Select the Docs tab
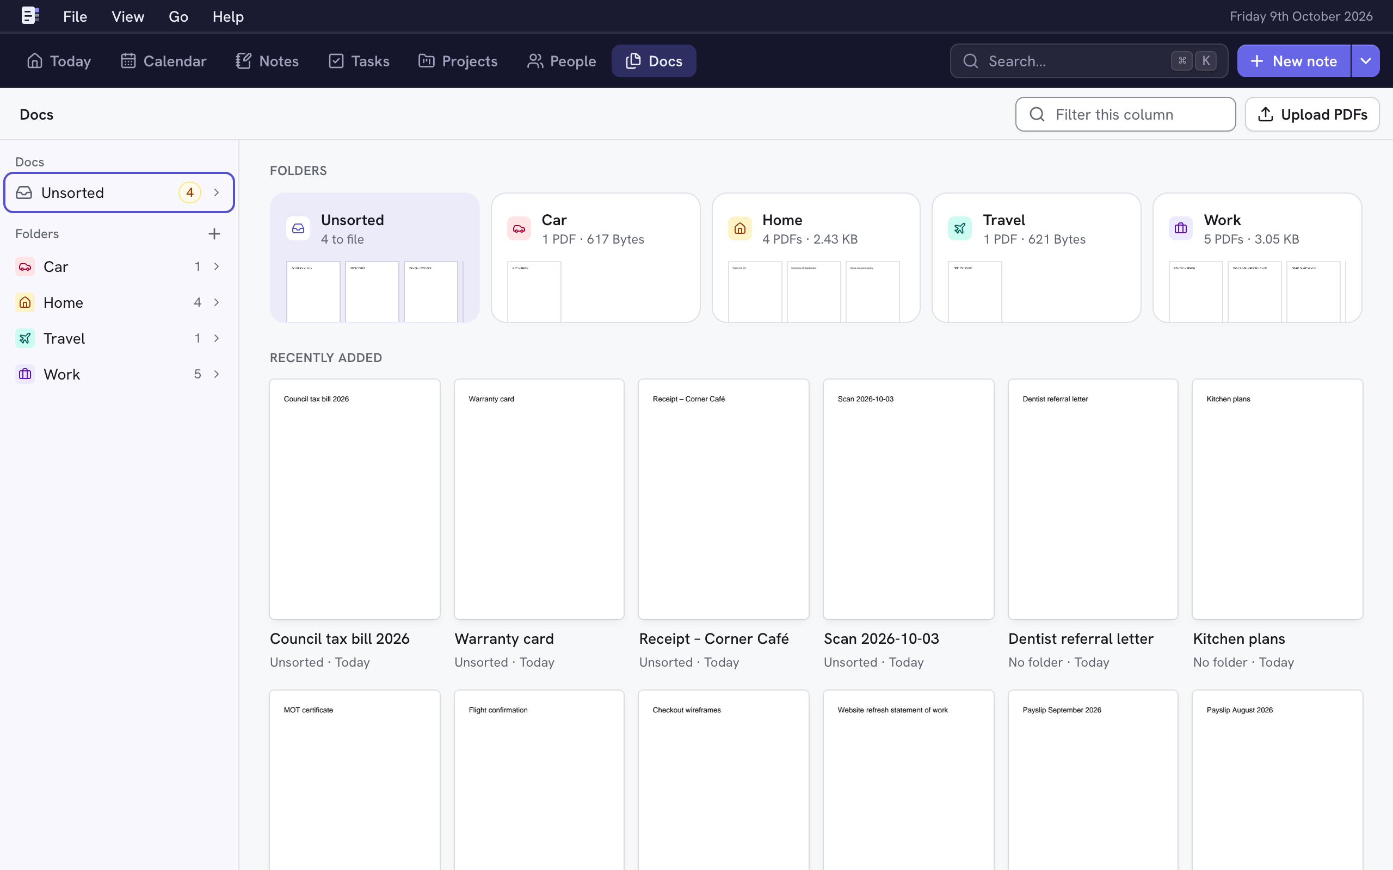The image size is (1393, 870). (654, 61)
